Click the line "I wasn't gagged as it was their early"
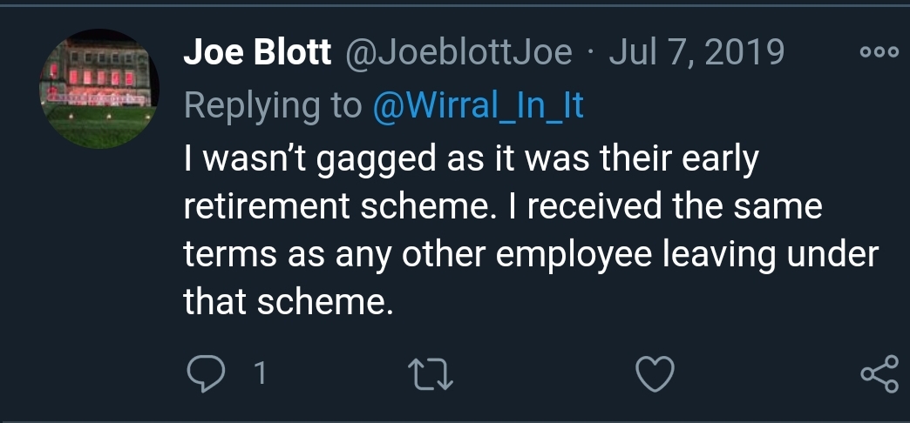This screenshot has width=910, height=423. click(x=471, y=160)
